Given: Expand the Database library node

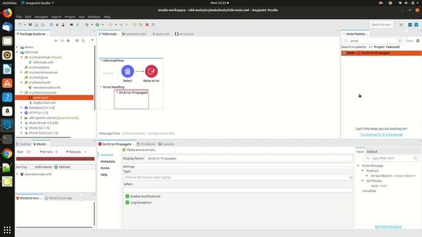Looking at the screenshot, I should [22, 108].
